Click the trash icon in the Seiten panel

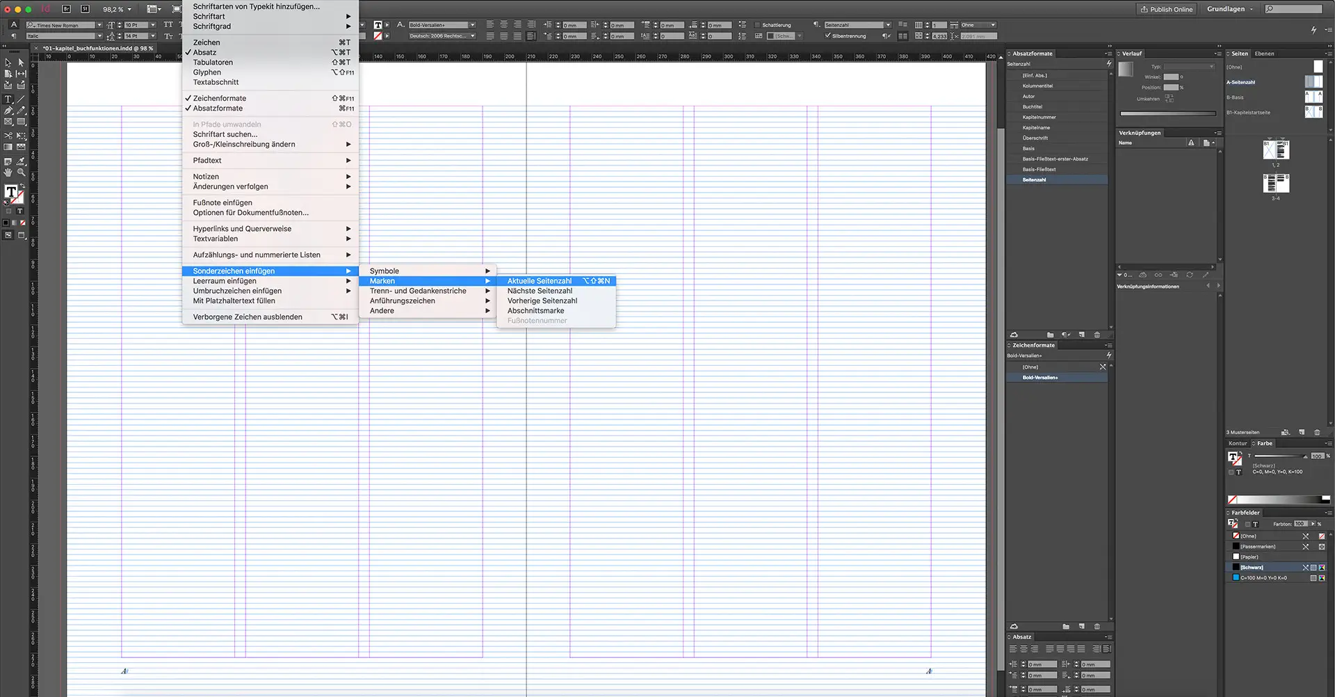pyautogui.click(x=1317, y=432)
